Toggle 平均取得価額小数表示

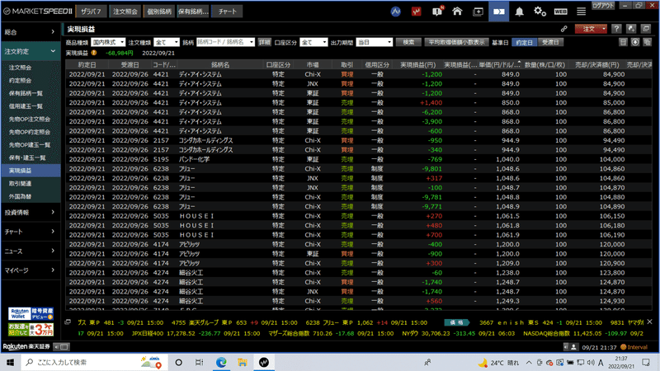coord(457,43)
